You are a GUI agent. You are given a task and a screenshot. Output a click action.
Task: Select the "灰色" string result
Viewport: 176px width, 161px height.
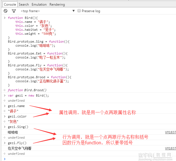(x=13, y=121)
